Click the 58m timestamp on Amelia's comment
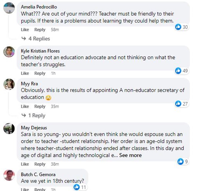The image size is (202, 191). pyautogui.click(x=55, y=30)
